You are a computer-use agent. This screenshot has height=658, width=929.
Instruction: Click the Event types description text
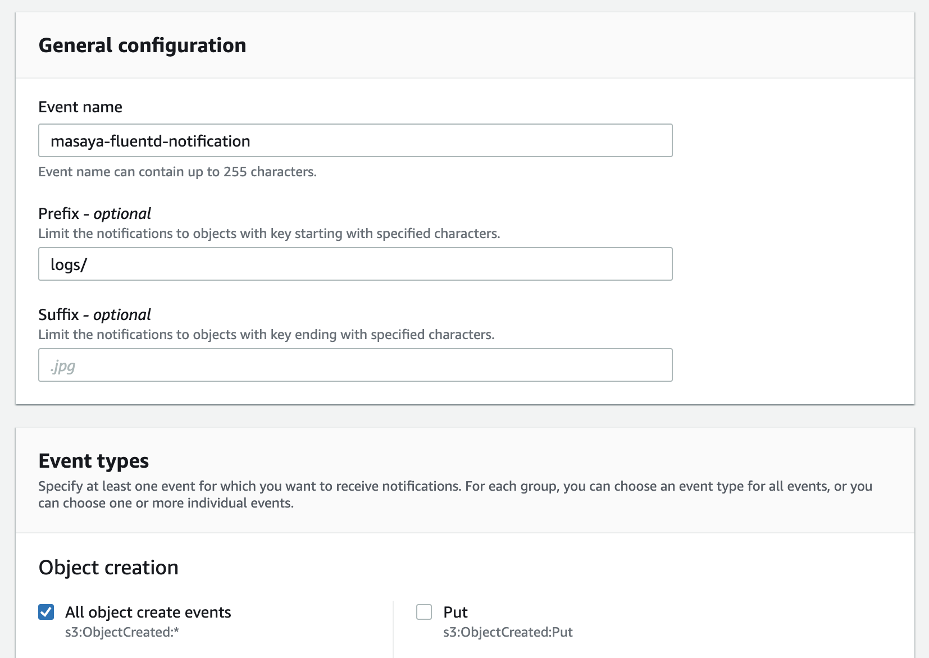pos(455,494)
